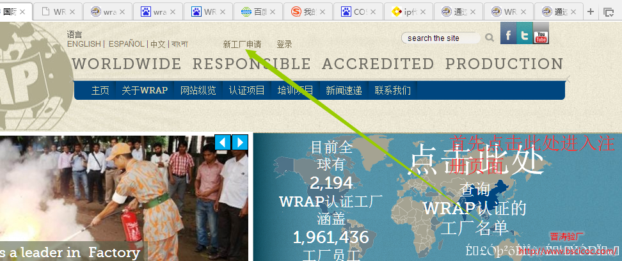Viewport: 622px width, 261px height.
Task: Show previous slide with left arrow
Action: (x=223, y=142)
